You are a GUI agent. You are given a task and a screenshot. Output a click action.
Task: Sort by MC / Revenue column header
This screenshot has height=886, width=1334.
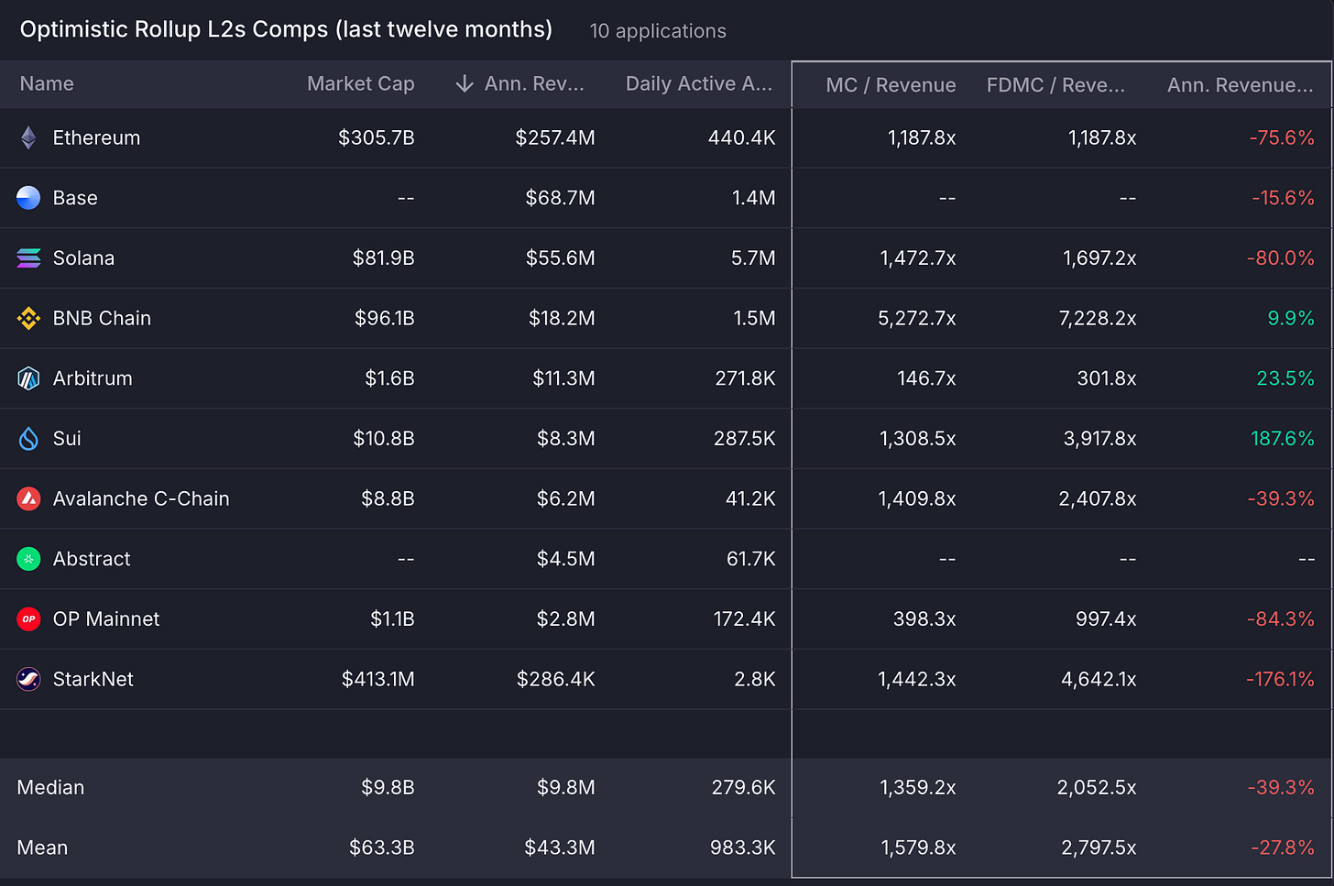[891, 85]
